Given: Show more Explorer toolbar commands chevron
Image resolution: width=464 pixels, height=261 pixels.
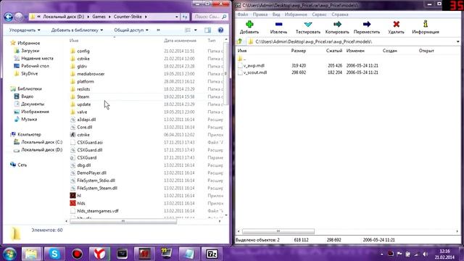Looking at the screenshot, I should point(158,30).
